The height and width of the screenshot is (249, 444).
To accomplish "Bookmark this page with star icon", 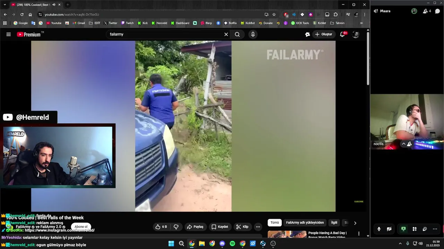I will pos(274,15).
